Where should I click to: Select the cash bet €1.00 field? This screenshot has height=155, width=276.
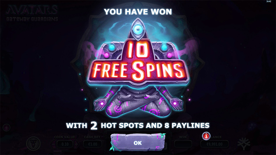93,144
